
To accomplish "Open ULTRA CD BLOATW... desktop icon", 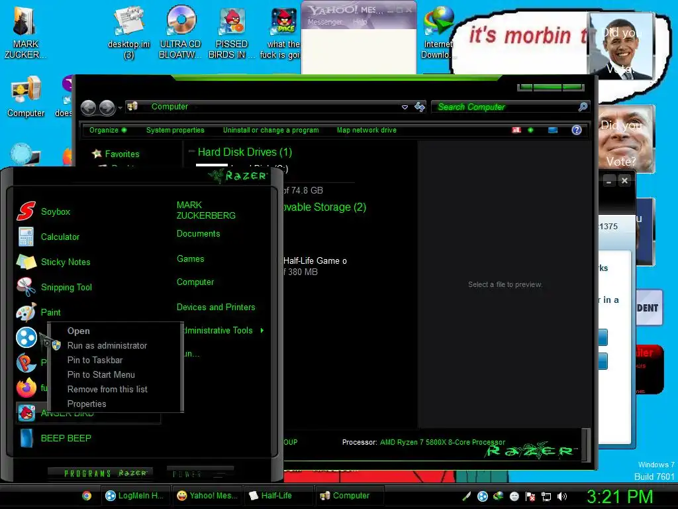I will click(x=180, y=33).
